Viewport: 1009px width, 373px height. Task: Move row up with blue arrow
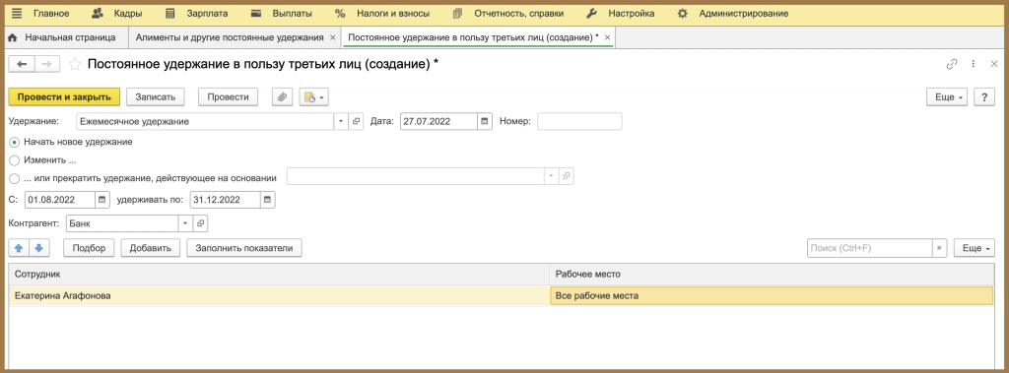click(x=18, y=248)
